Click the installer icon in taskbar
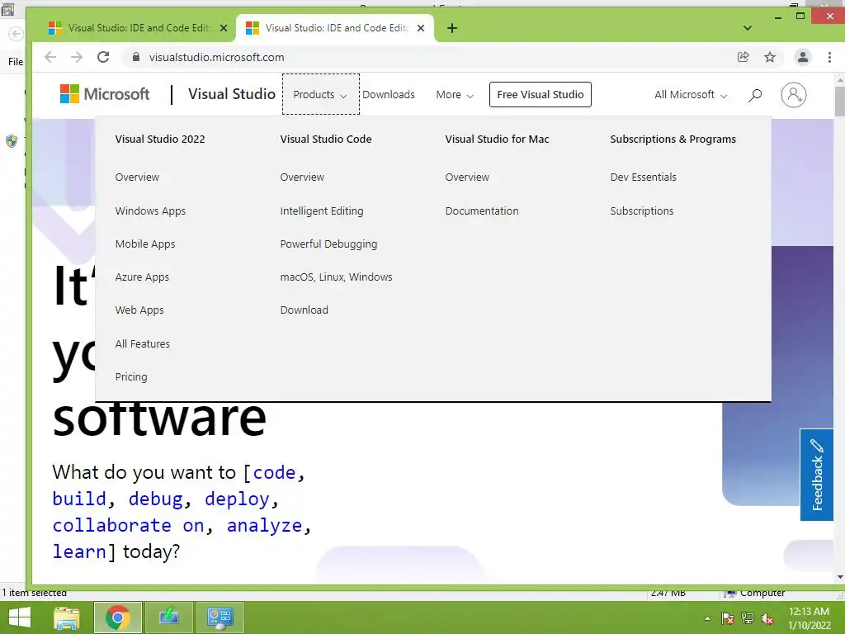This screenshot has width=845, height=634. point(169,617)
